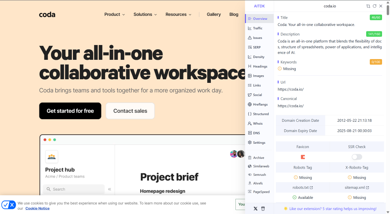Click the collaborator avatars in mockup
390x214 pixels.
tap(238, 154)
